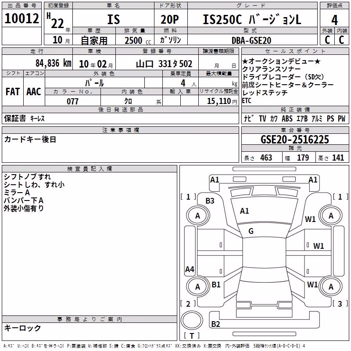Select the height value 141
The width and height of the screenshot is (351, 351).
338,158
